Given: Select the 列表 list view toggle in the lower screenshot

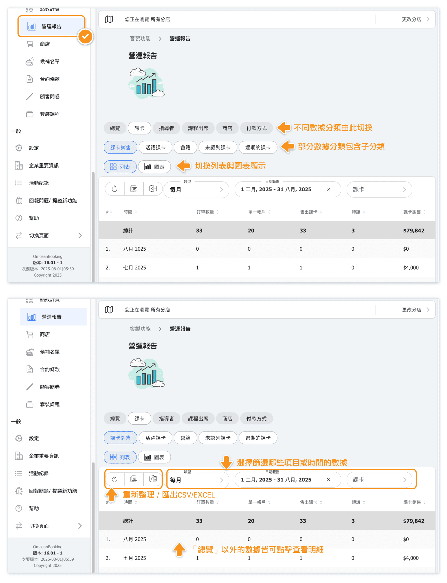Looking at the screenshot, I should 120,457.
